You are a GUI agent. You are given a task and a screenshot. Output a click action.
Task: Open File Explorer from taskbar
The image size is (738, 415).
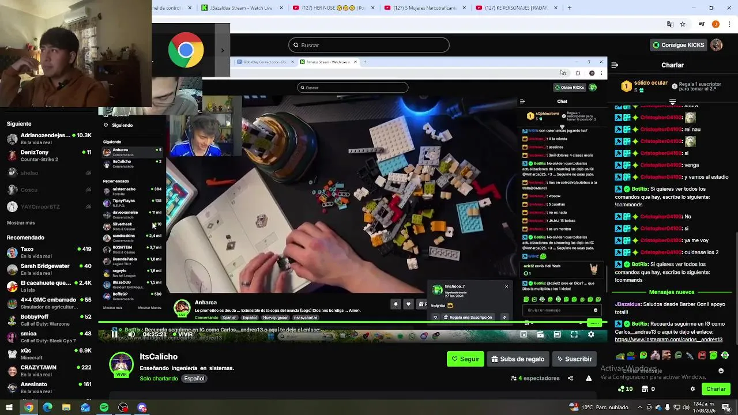pos(66,408)
